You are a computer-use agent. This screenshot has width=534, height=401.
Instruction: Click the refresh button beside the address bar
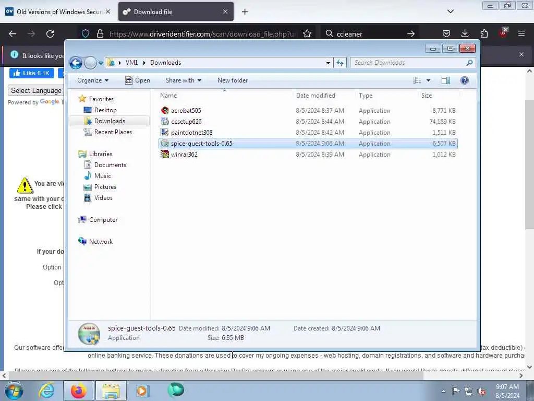click(340, 63)
